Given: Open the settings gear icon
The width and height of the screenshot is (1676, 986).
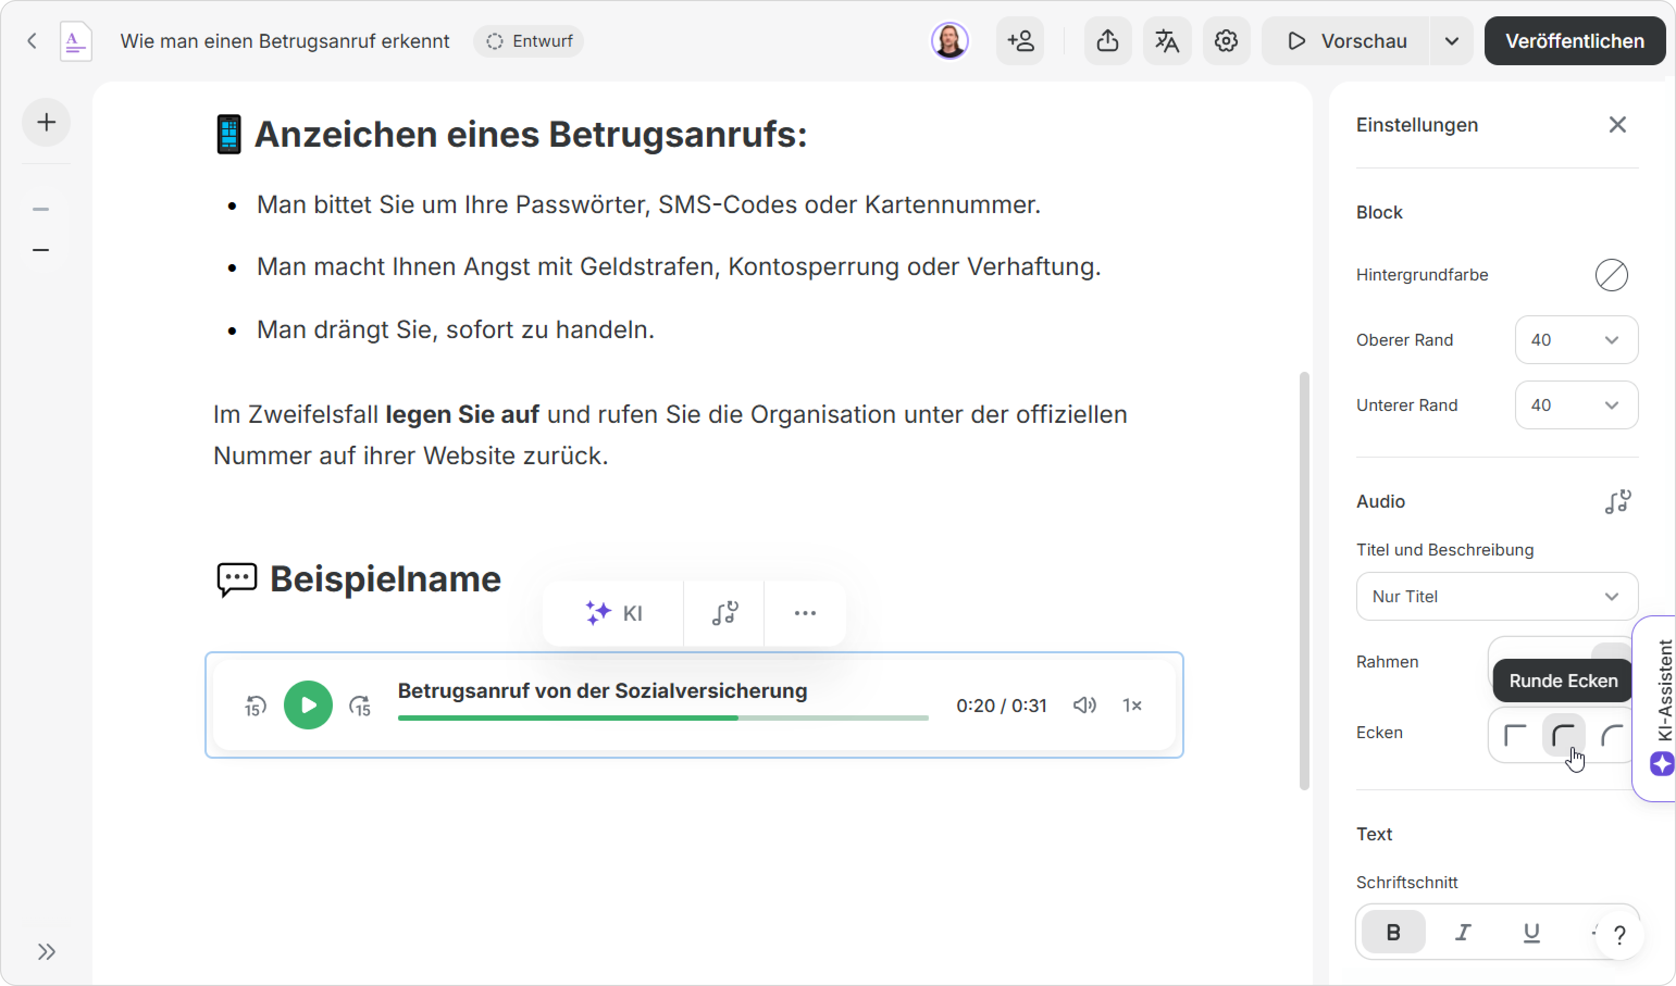Looking at the screenshot, I should 1226,41.
